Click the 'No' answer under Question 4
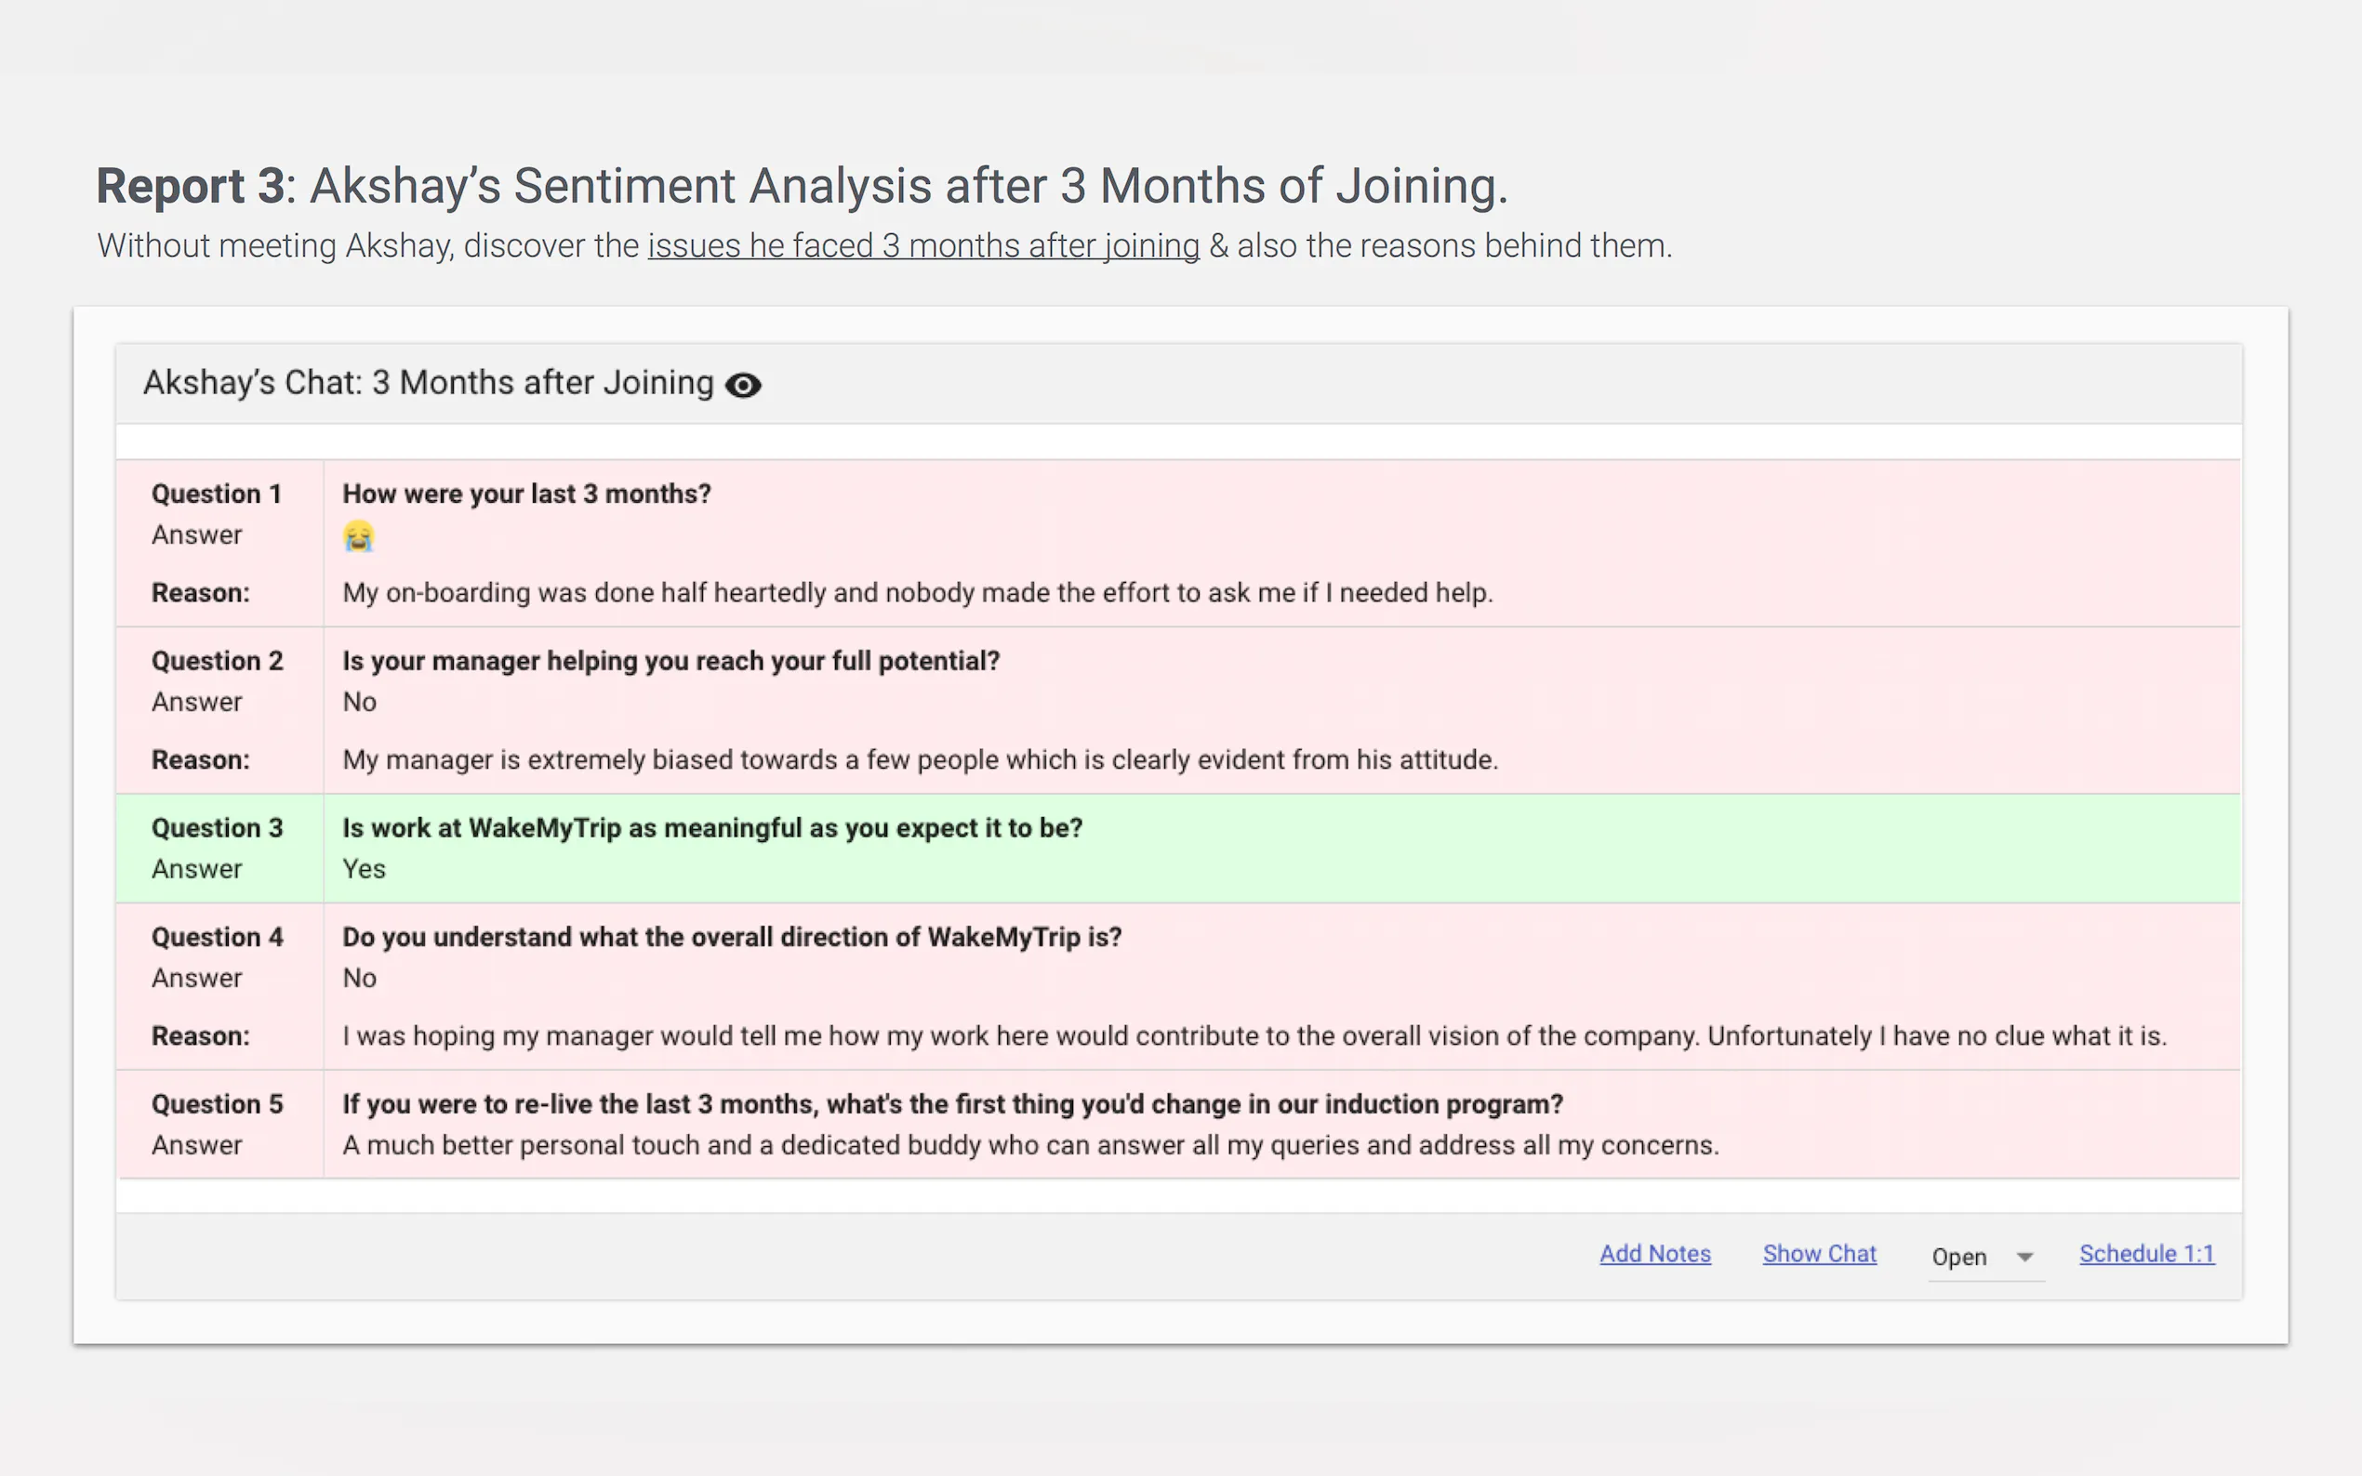2362x1476 pixels. 359,978
